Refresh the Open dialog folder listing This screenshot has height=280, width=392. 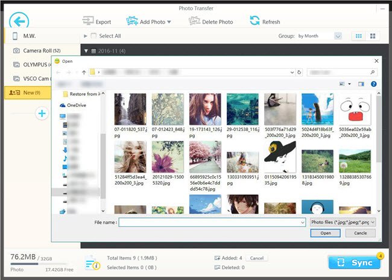(x=299, y=72)
